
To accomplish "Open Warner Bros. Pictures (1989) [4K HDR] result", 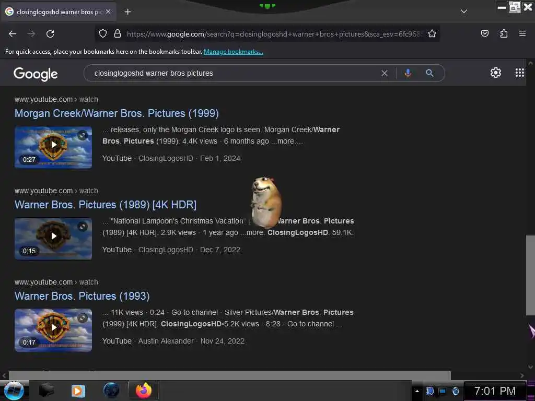I will coord(106,205).
